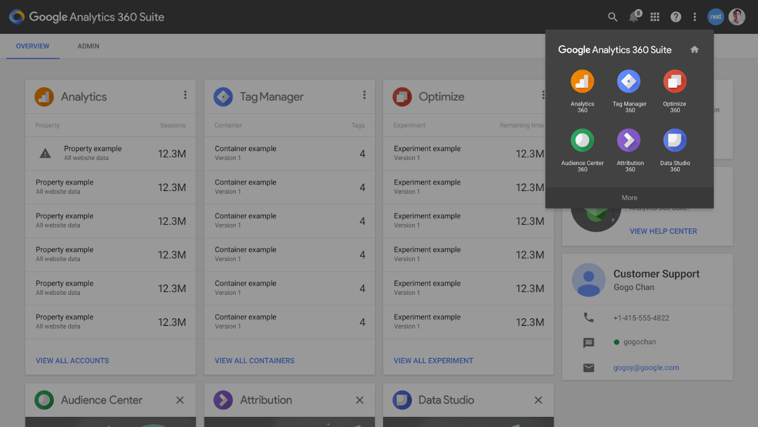Screen dimensions: 758x427
Task: Click the Property column header
Action: tap(47, 125)
